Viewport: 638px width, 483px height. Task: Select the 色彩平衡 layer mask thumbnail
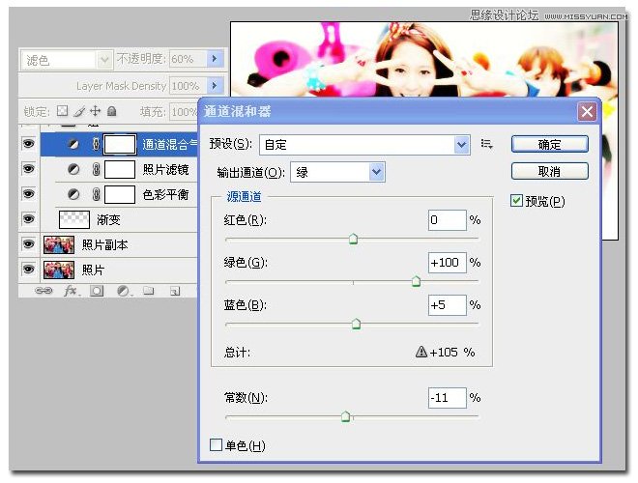(120, 194)
